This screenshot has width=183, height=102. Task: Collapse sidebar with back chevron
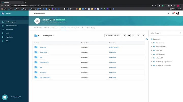coord(30,13)
